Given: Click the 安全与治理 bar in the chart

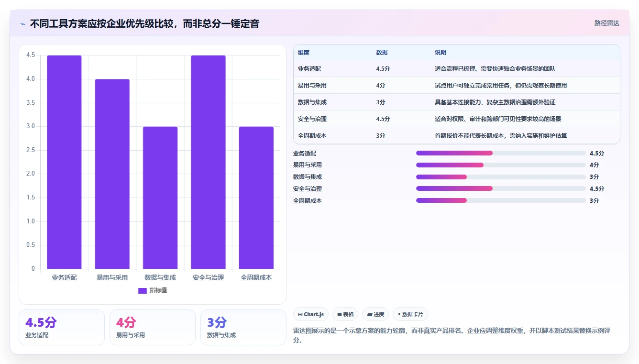Looking at the screenshot, I should point(208,162).
